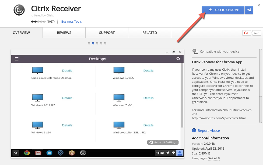The width and height of the screenshot is (263, 165).
Task: Switch to the Reviews tab
Action: tap(64, 33)
